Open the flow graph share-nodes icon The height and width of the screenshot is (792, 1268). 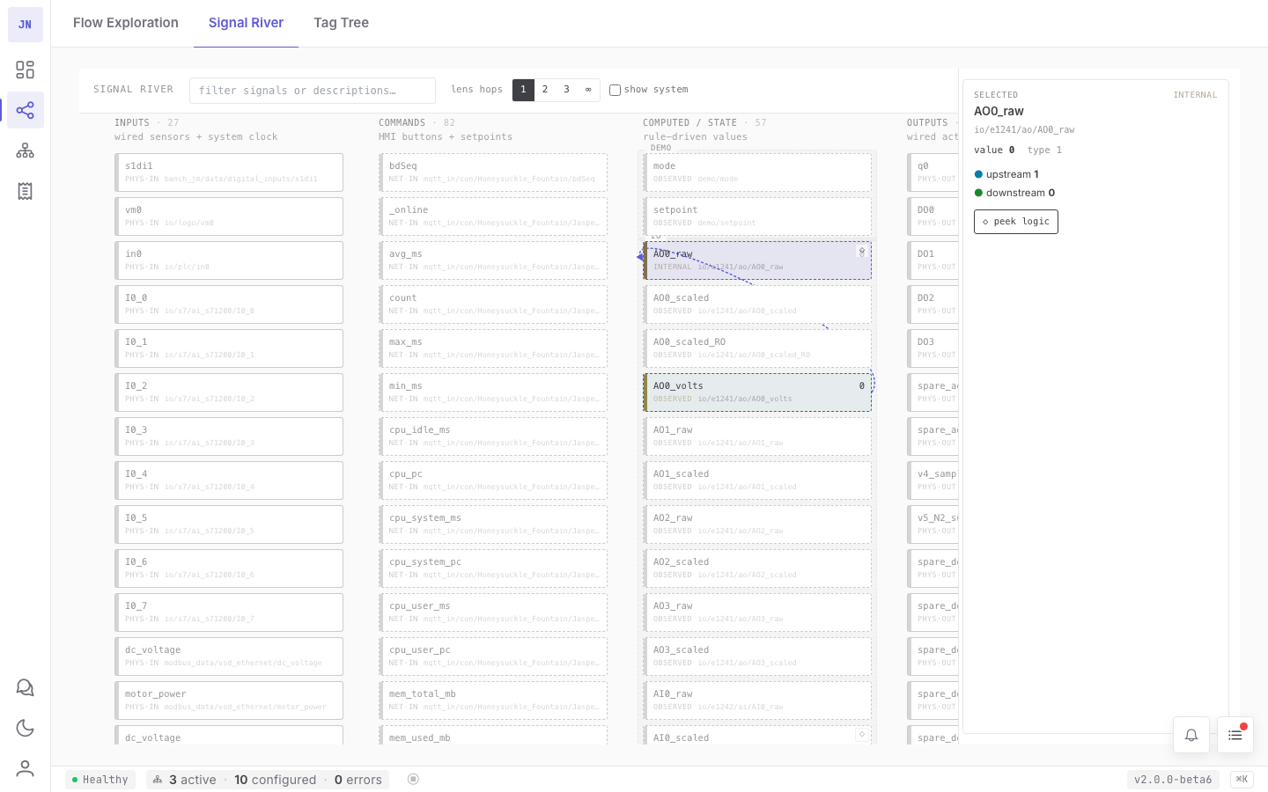(25, 110)
